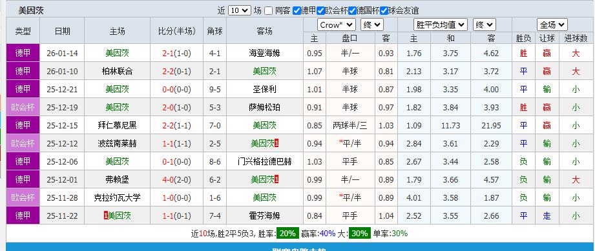Open the 终 dropdown beside Crow*
595x251 pixels.
tap(372, 25)
